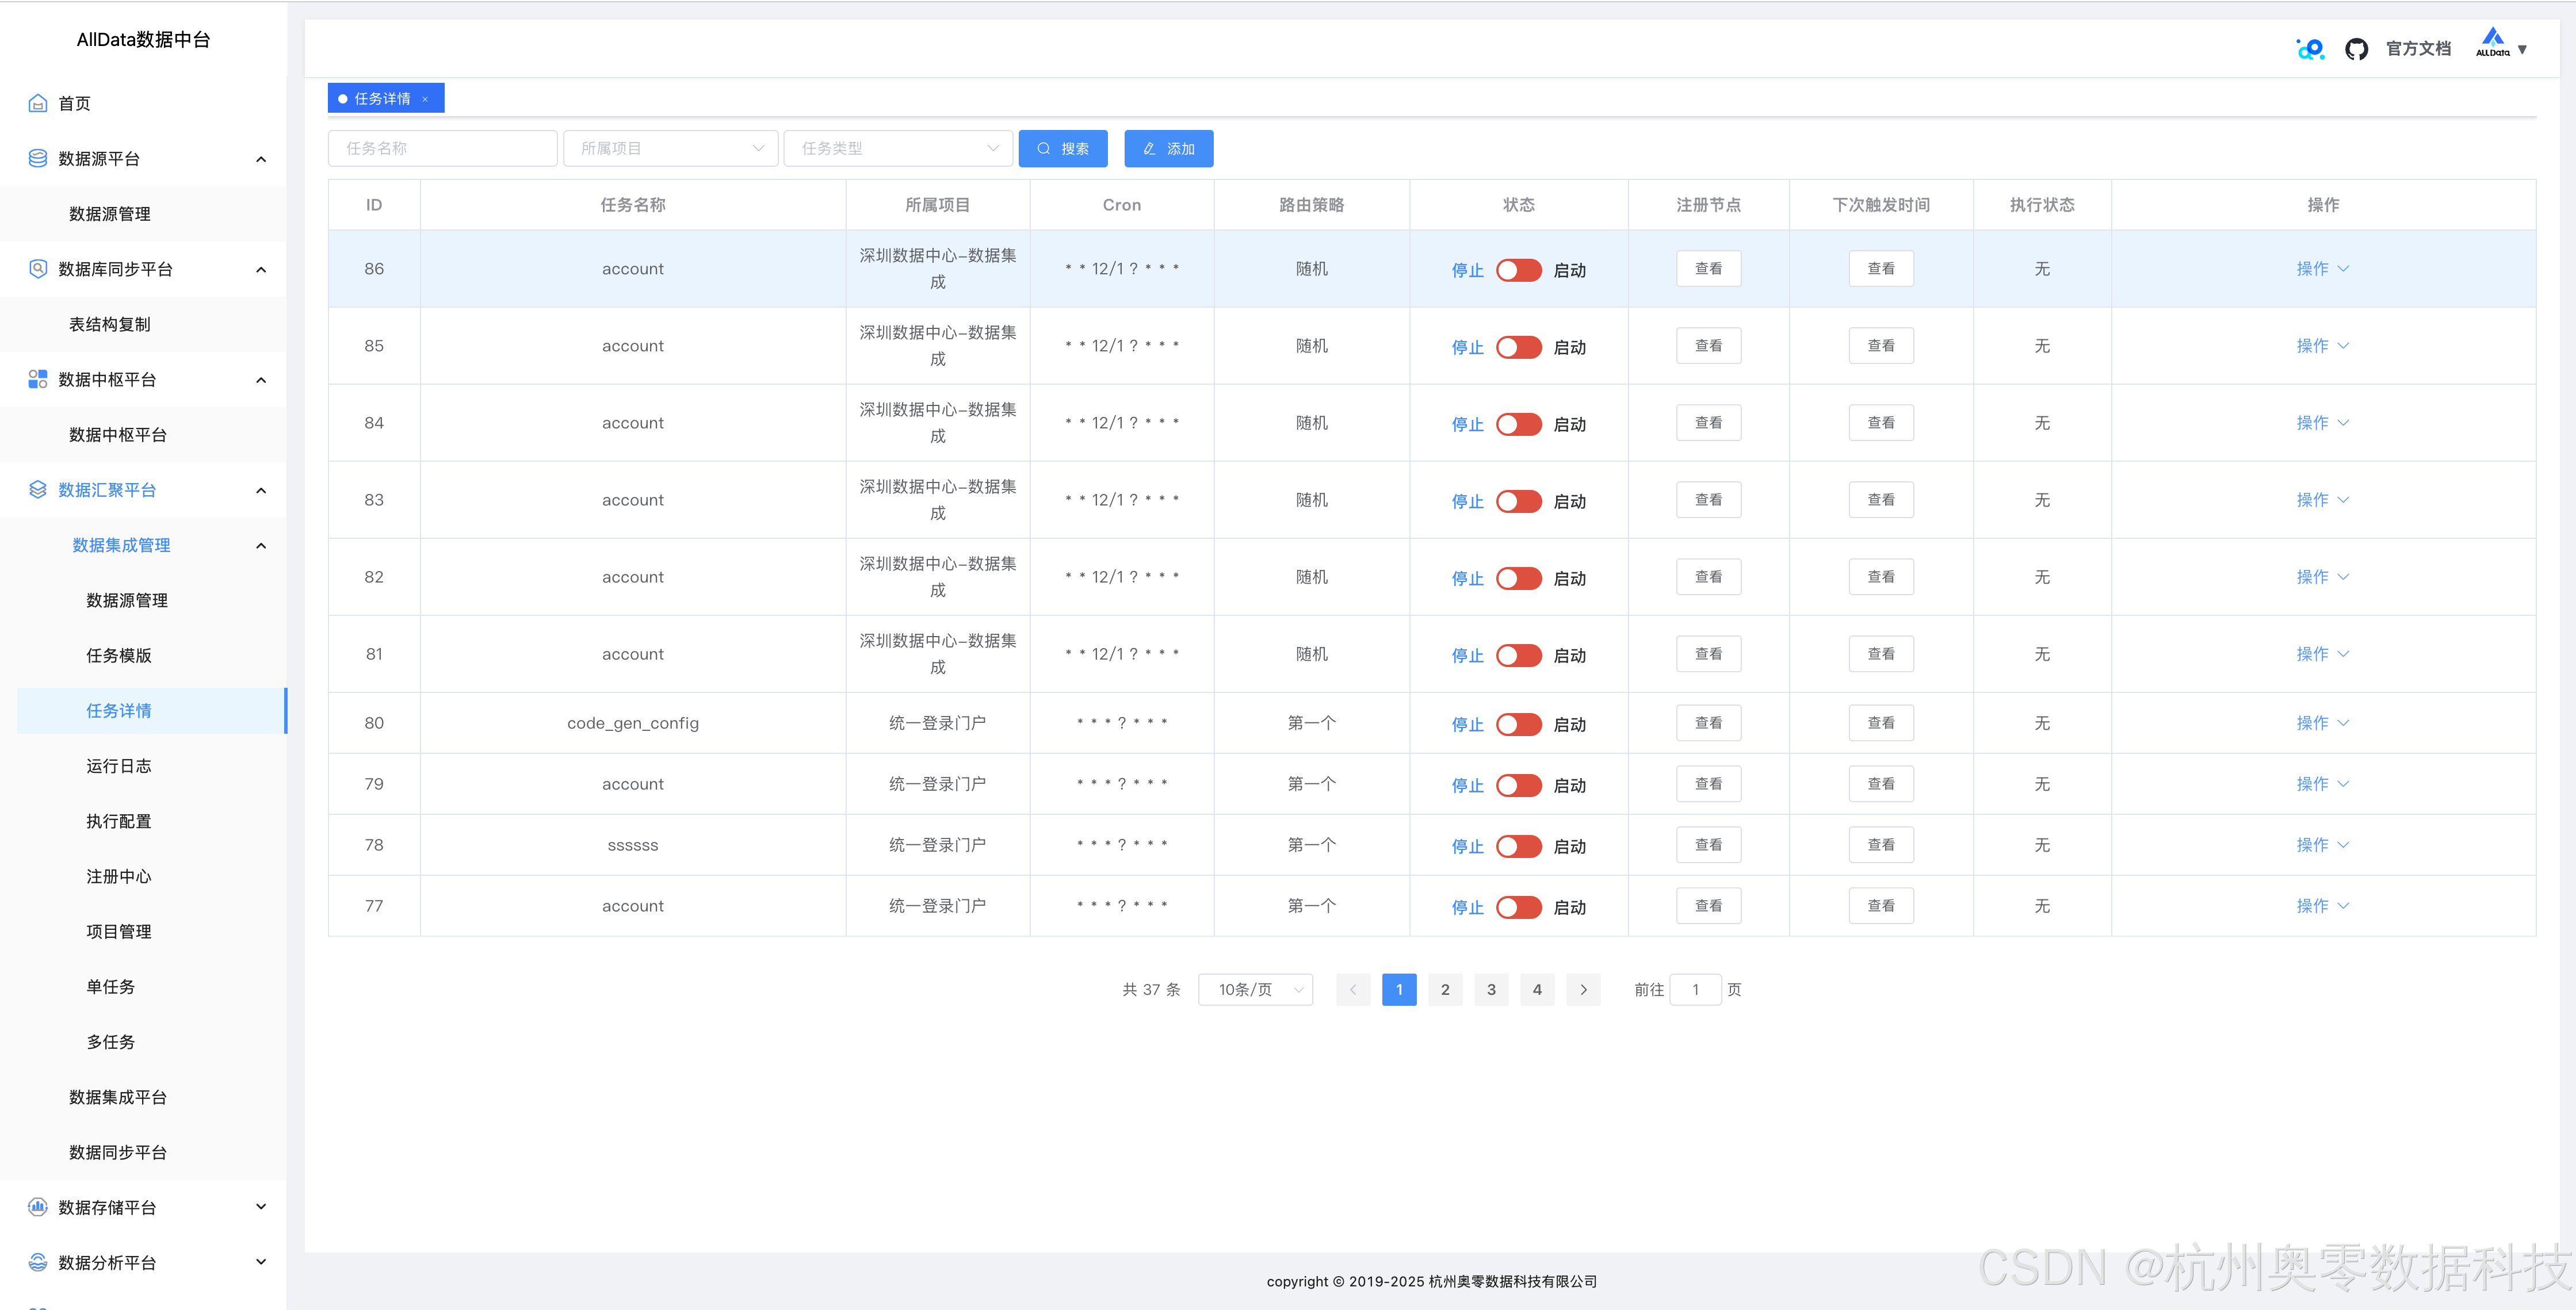Open 表结构复制 in the sidebar
Viewport: 2576px width, 1310px height.
[x=110, y=324]
